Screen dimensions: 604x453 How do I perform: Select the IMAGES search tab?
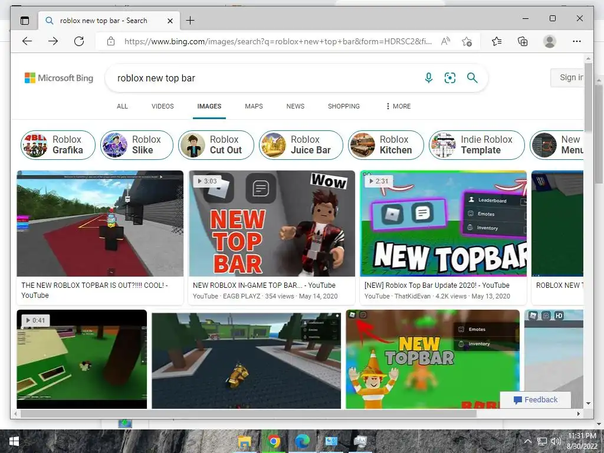(x=209, y=106)
